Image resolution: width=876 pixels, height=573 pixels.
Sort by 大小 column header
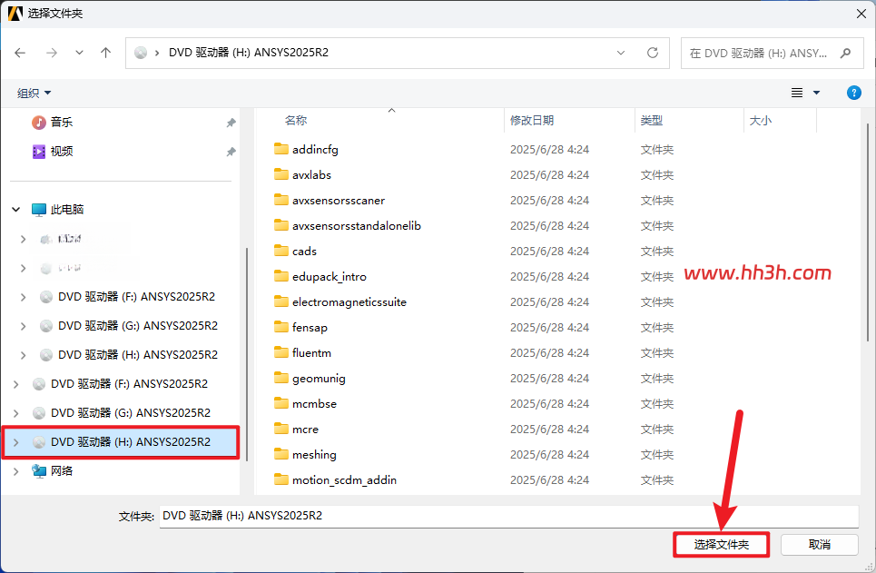click(x=761, y=120)
